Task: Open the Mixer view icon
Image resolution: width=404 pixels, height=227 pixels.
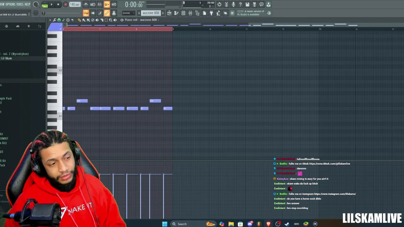Action: [190, 13]
